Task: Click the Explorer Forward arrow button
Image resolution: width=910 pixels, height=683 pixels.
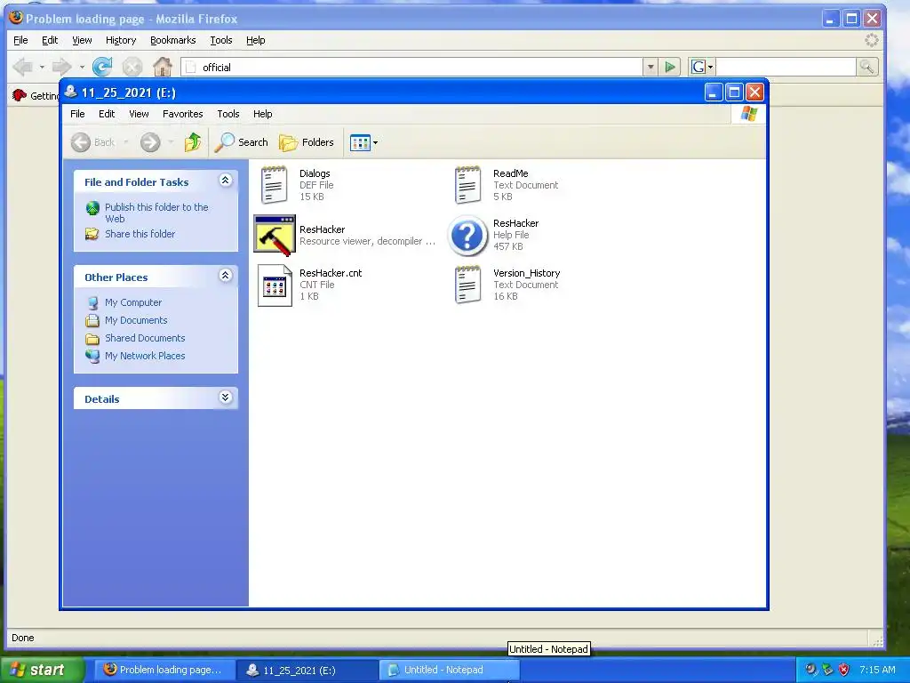Action: coord(150,142)
